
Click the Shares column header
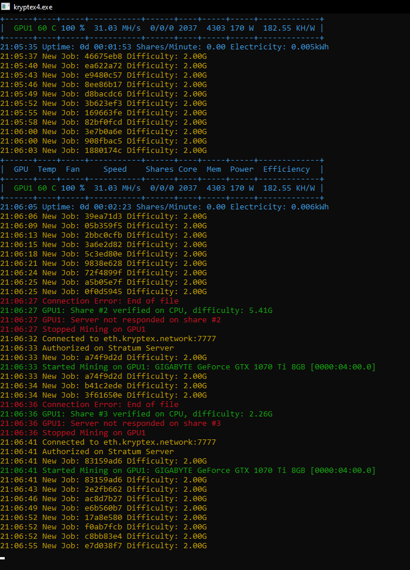click(x=159, y=169)
